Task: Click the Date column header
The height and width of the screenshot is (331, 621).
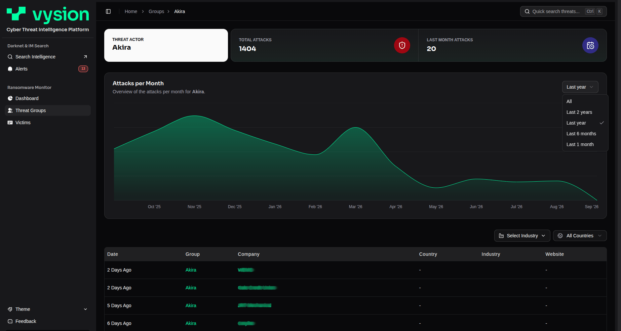Action: coord(113,254)
